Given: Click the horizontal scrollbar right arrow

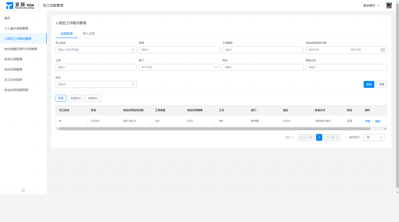Looking at the screenshot, I should coord(385,129).
